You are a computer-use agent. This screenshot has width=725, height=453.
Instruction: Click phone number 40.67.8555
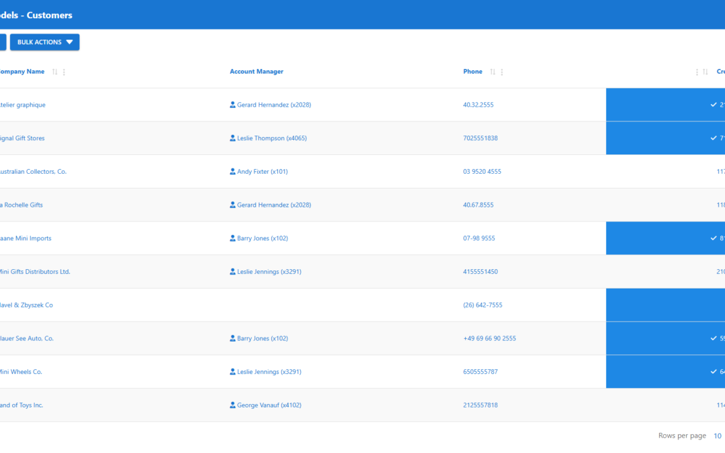pos(478,205)
